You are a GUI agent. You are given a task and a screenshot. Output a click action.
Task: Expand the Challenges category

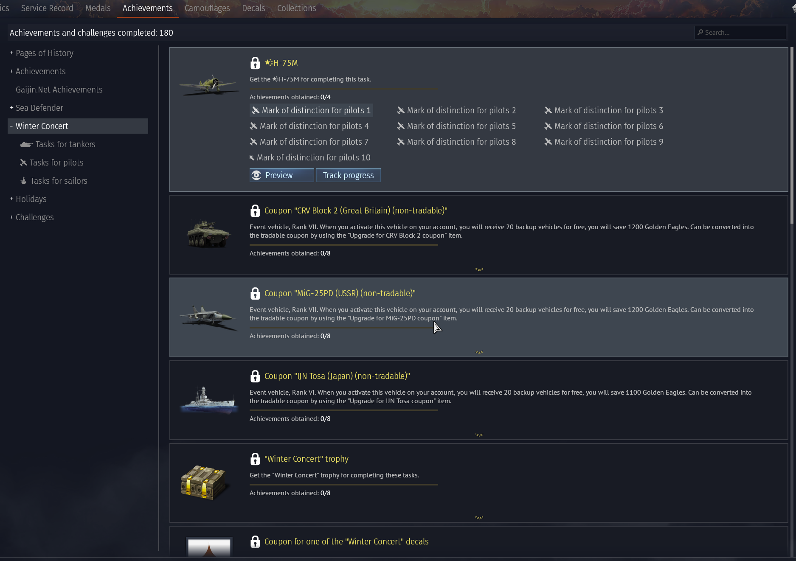11,217
